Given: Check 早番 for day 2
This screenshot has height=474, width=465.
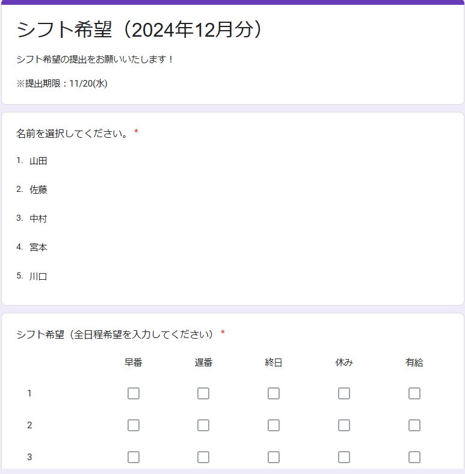Looking at the screenshot, I should tap(134, 425).
